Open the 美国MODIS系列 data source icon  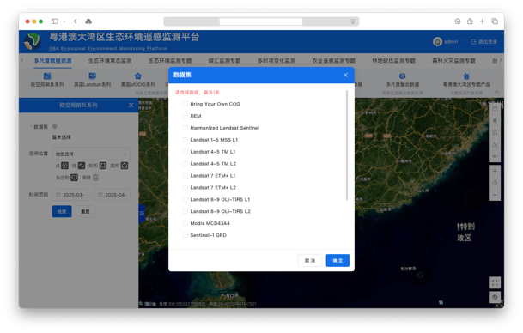pos(138,76)
